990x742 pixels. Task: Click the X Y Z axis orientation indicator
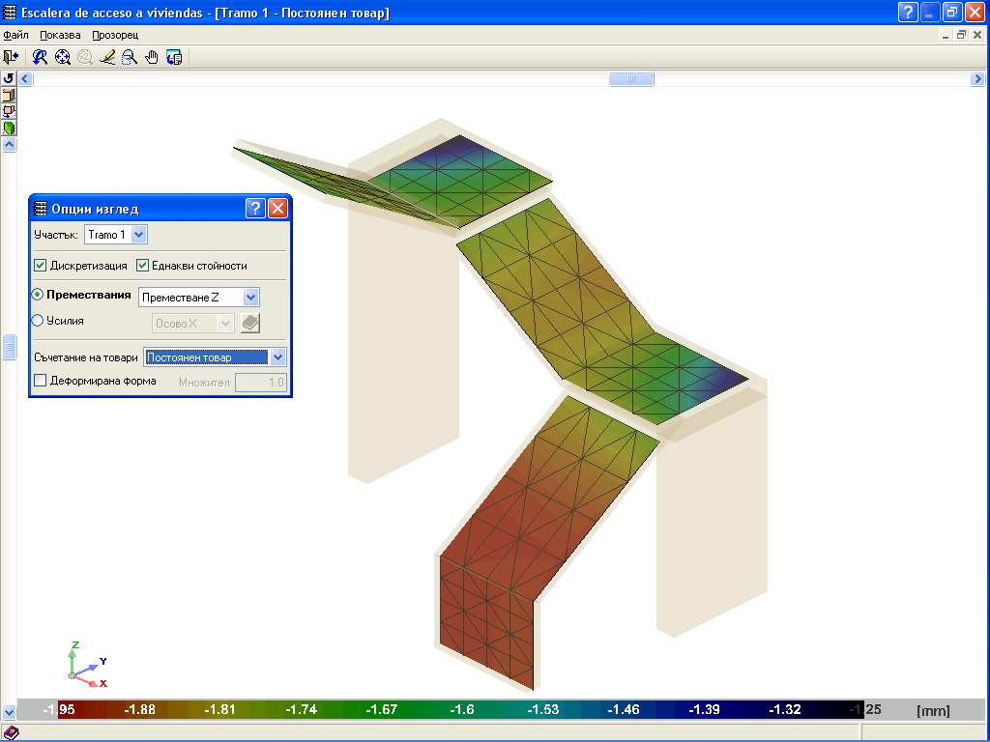click(x=87, y=665)
